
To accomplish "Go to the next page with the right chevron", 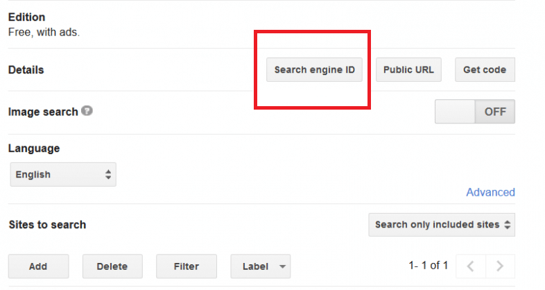I will click(501, 266).
